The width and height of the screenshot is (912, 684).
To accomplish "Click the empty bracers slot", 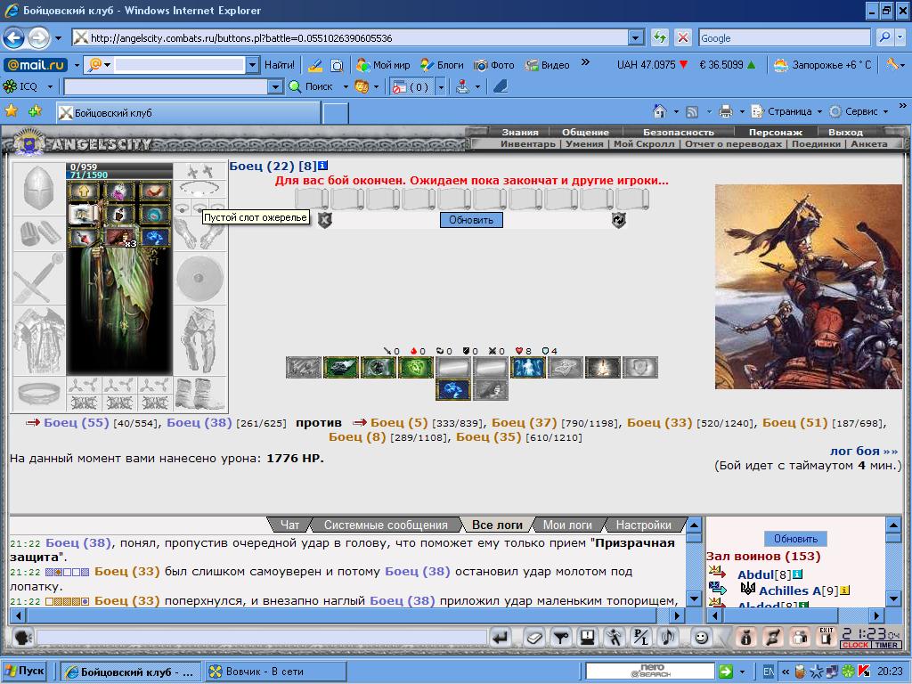I will tap(39, 234).
